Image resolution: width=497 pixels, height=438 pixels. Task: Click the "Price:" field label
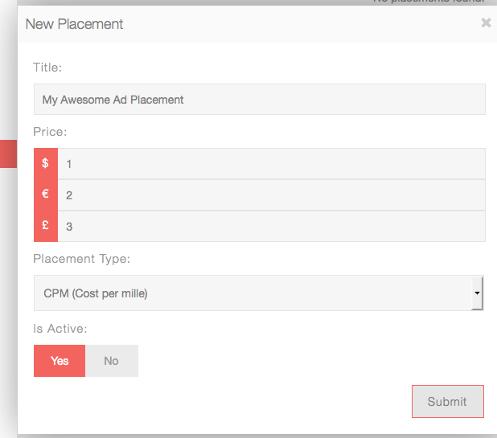point(50,131)
